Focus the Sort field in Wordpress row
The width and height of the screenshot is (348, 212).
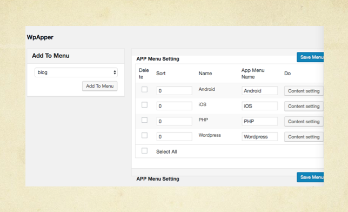coord(174,137)
